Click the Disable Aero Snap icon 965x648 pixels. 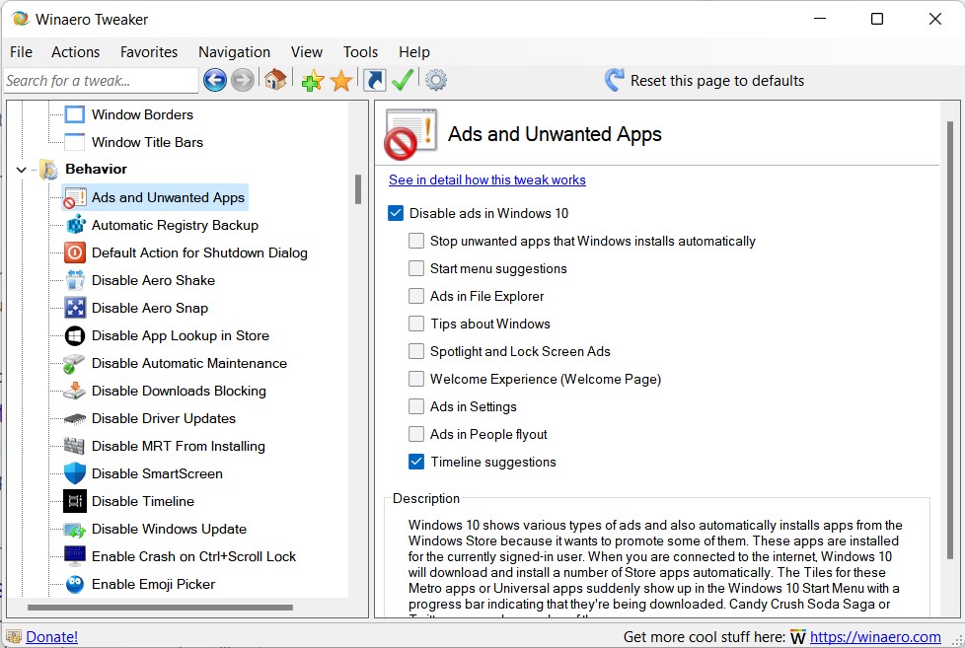point(75,308)
